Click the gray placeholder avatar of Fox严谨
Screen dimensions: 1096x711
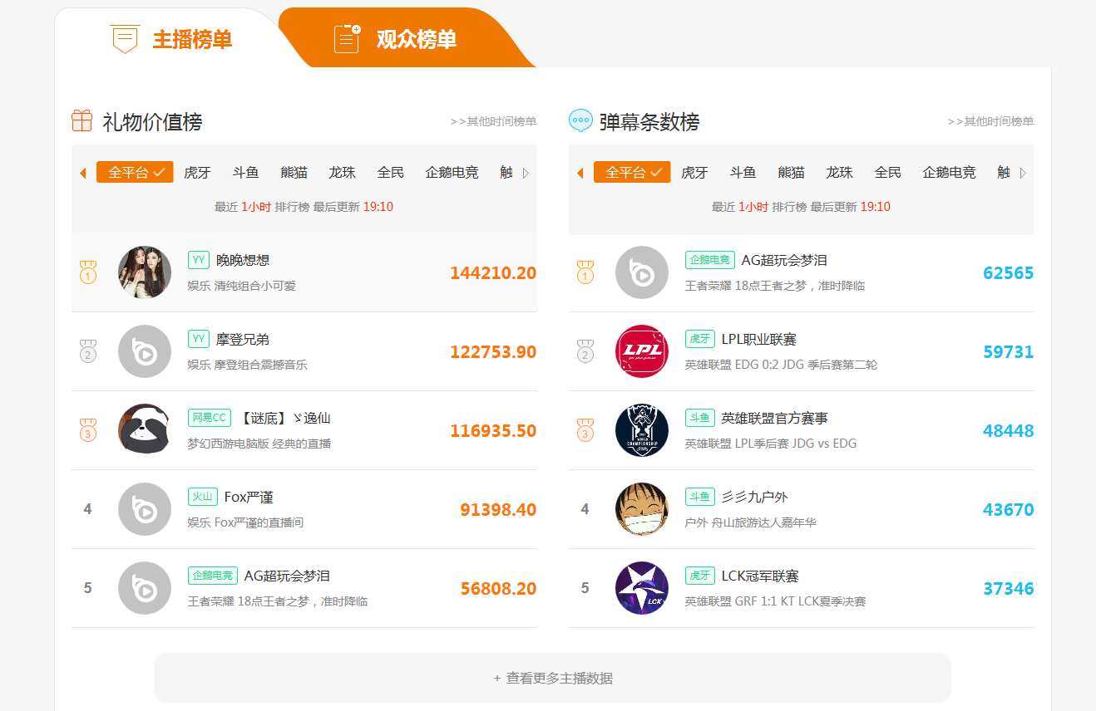(145, 509)
